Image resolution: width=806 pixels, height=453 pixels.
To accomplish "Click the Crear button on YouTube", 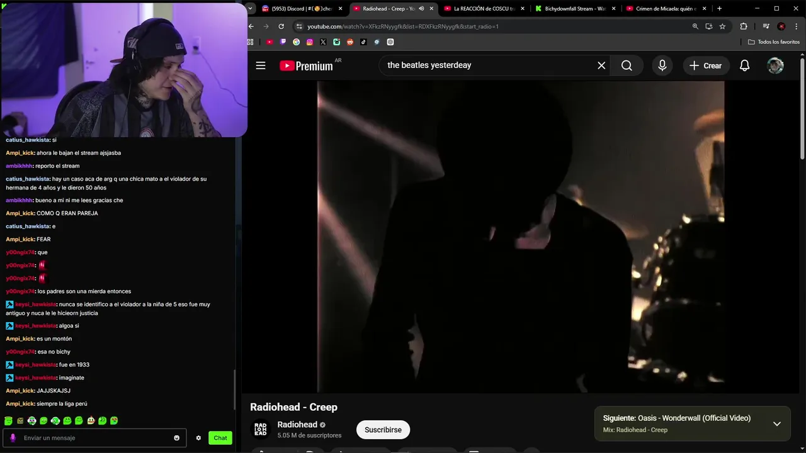I will 705,65.
